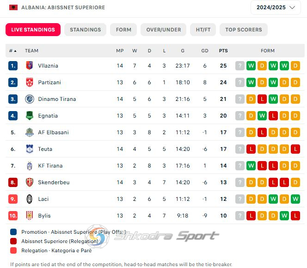Click the Skenderbeu club crest icon
Image resolution: width=307 pixels, height=268 pixels.
click(x=30, y=182)
